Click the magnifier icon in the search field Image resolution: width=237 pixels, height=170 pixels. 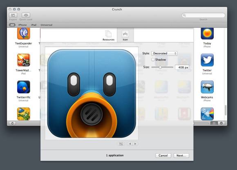(x=184, y=15)
